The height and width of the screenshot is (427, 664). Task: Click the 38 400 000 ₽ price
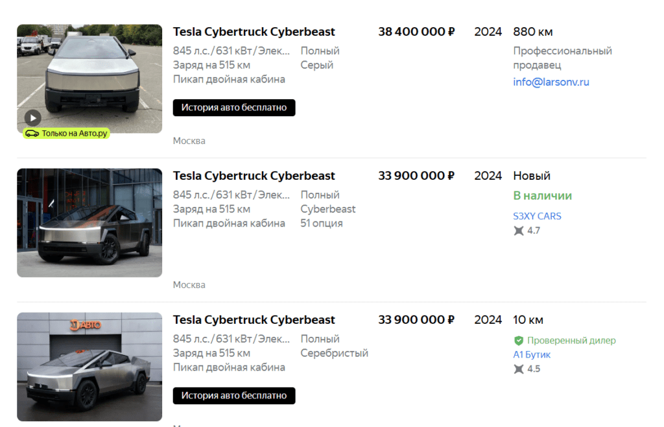[x=416, y=32]
